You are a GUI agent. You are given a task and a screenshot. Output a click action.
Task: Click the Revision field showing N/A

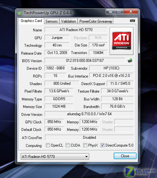coord(98,38)
